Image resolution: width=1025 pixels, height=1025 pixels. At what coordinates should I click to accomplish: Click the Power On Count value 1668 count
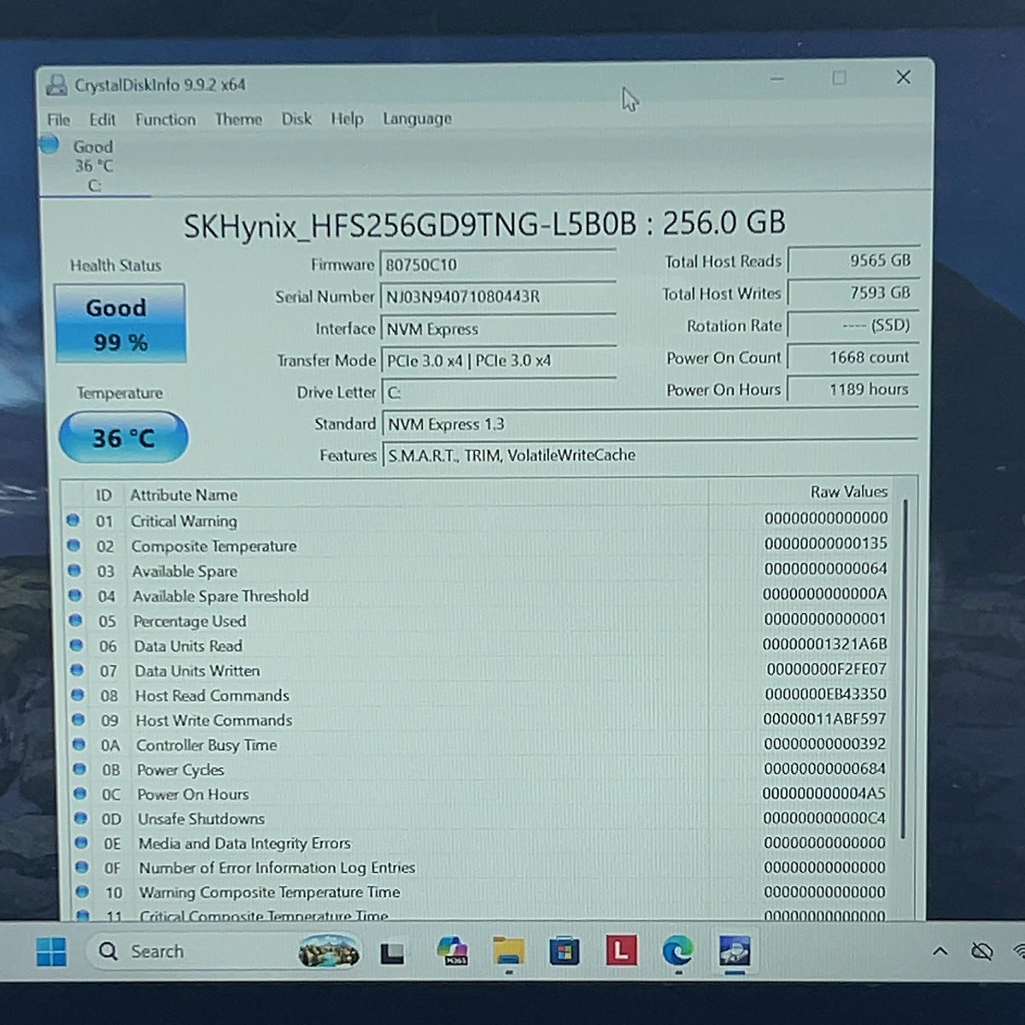point(852,357)
